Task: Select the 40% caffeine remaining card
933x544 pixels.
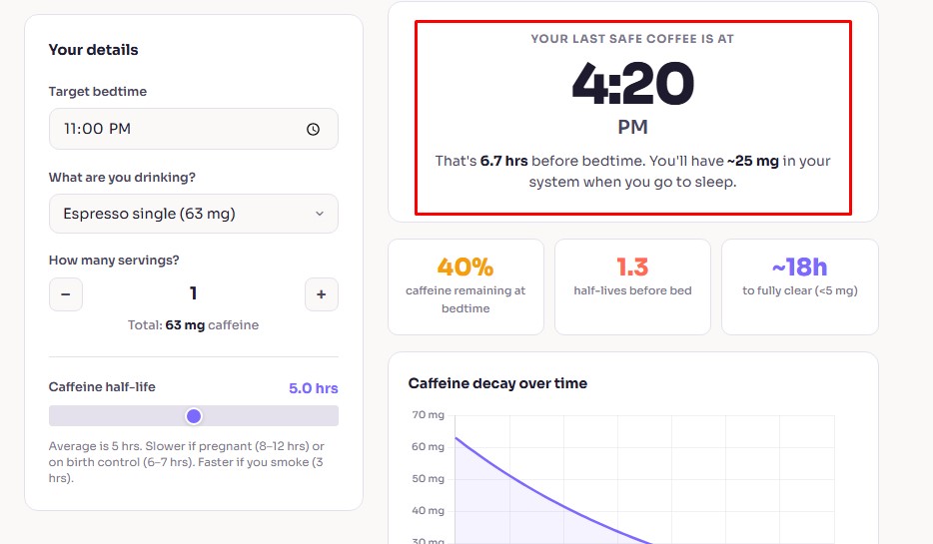Action: [466, 287]
